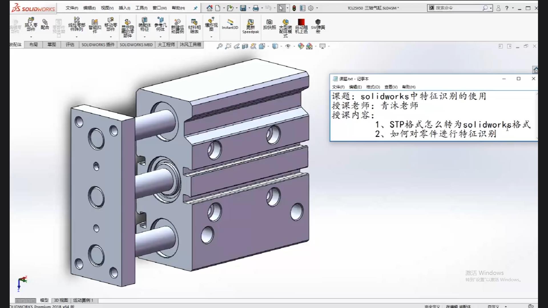Click Show Hidden Components (显示隐藏的零部件)

coord(128,28)
